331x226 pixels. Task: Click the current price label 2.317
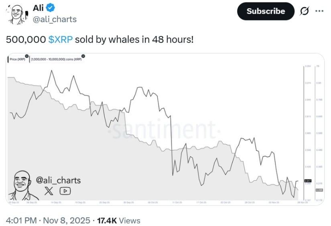pos(308,181)
